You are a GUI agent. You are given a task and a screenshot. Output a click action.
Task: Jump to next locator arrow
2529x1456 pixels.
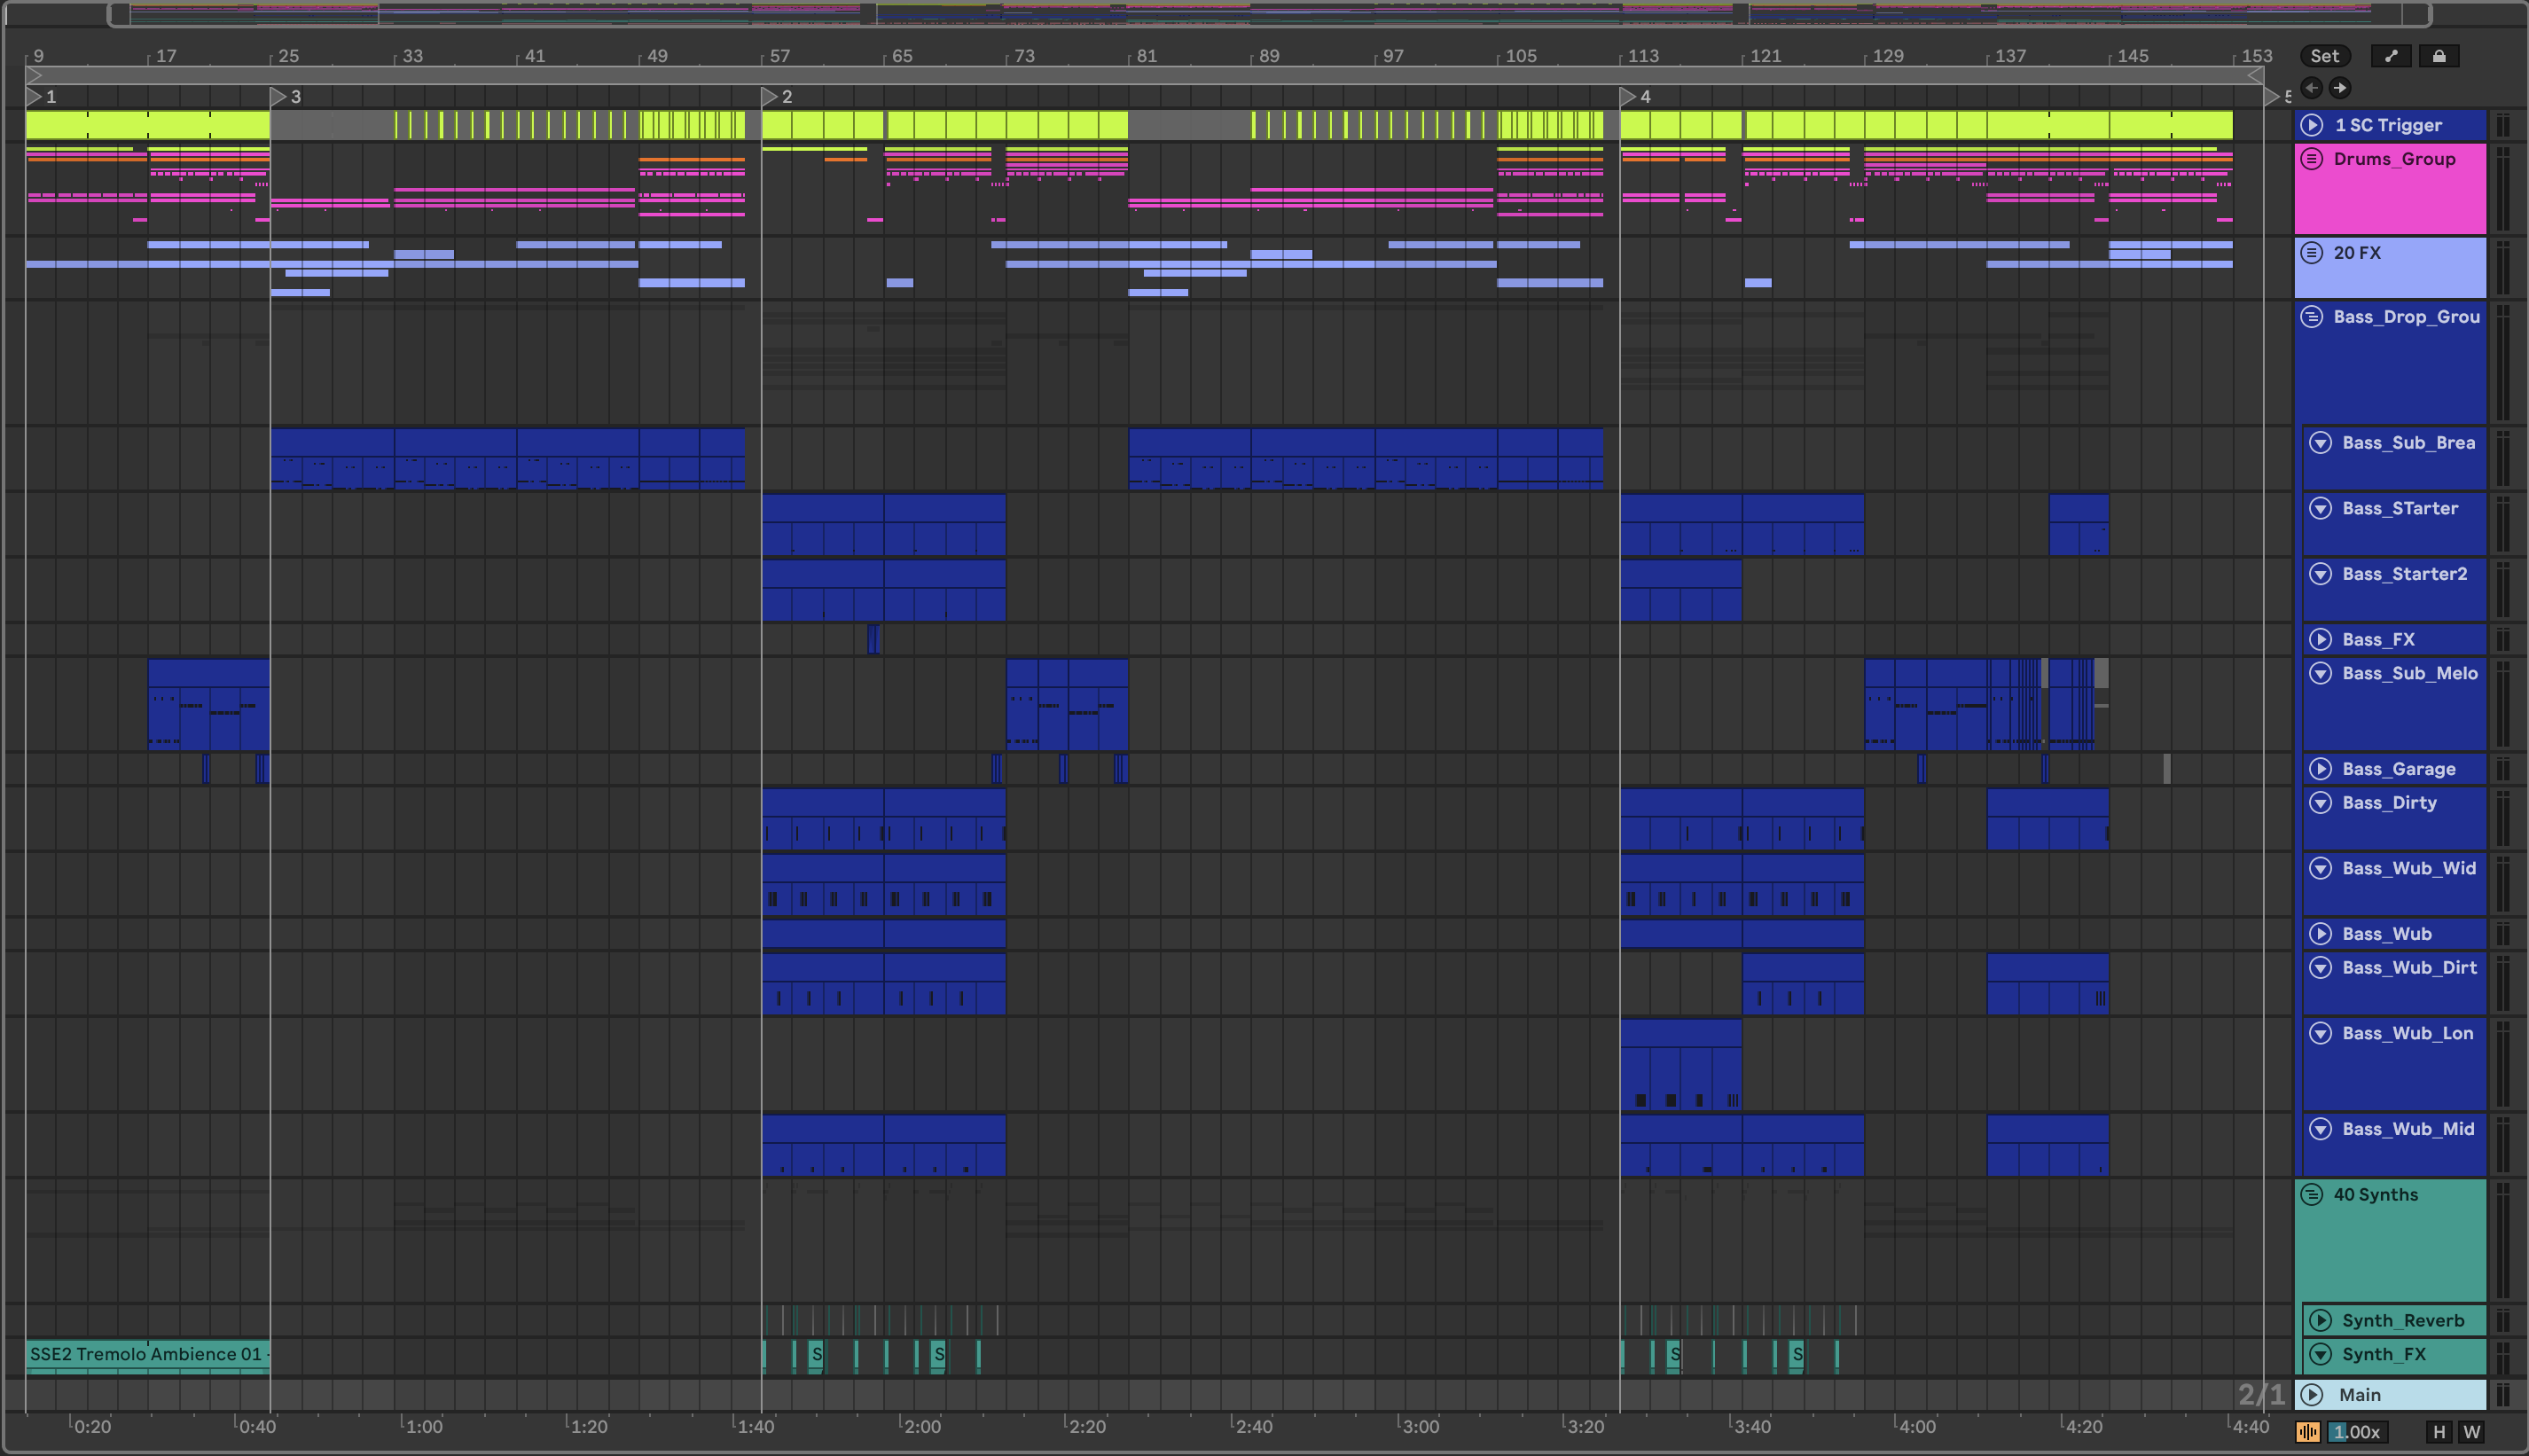2340,88
